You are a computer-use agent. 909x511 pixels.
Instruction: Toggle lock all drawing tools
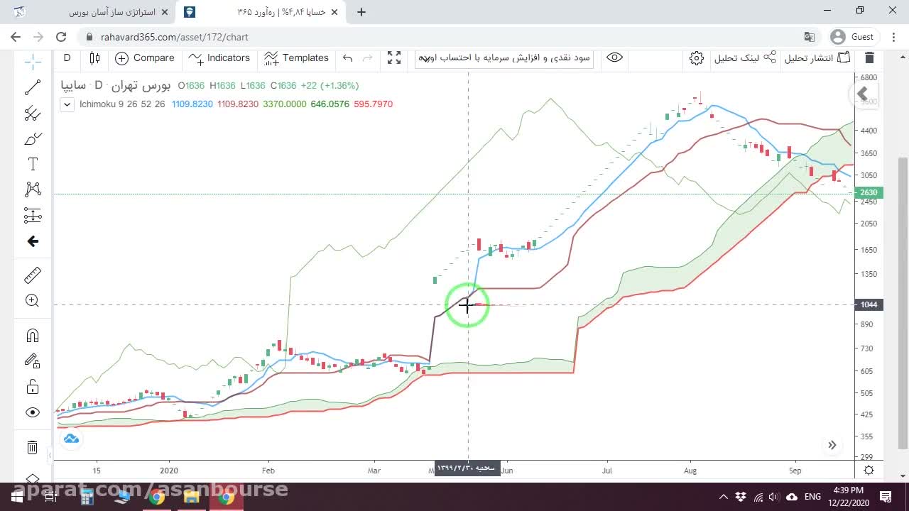[x=33, y=387]
